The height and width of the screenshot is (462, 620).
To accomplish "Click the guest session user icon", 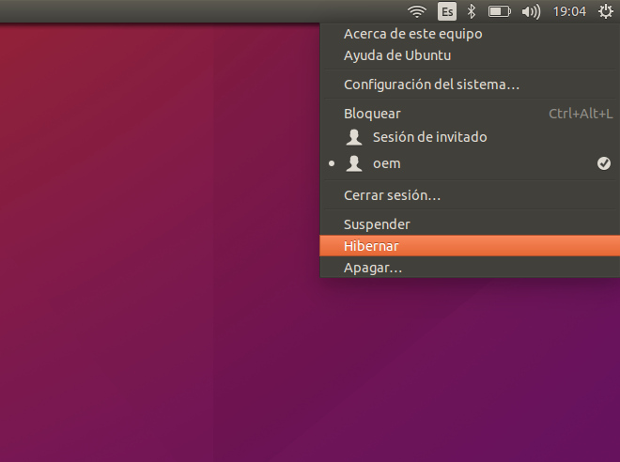I will click(354, 137).
